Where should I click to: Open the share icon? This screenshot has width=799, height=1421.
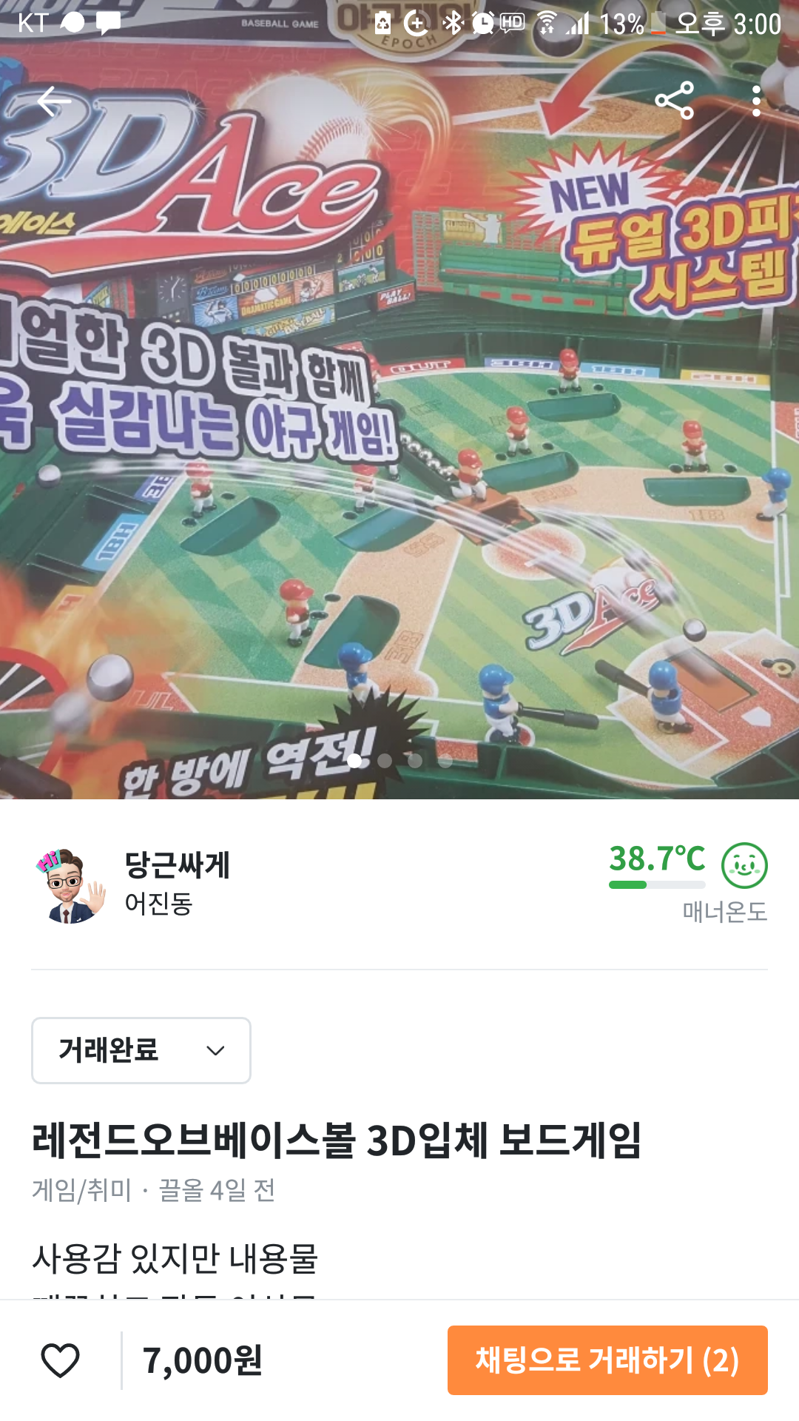click(675, 101)
